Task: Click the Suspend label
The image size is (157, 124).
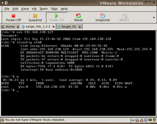Action: coord(35,20)
